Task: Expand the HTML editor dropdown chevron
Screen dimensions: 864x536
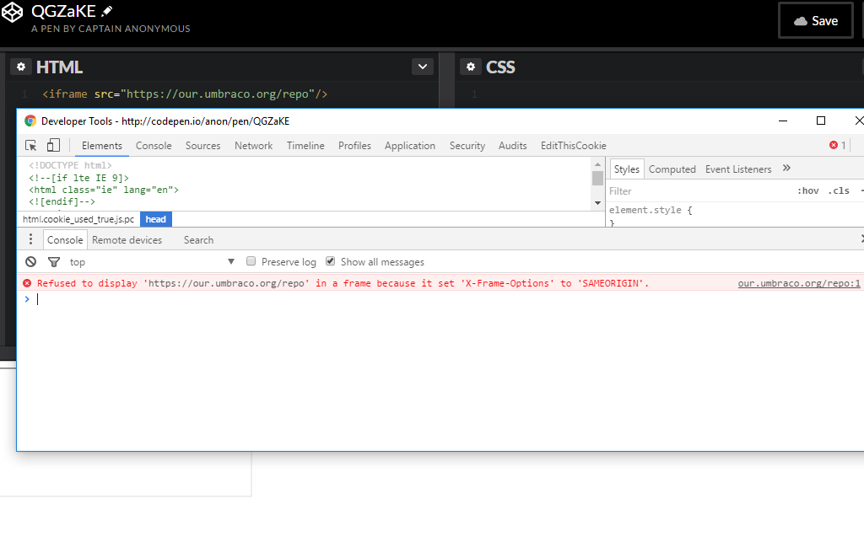Action: coord(423,67)
